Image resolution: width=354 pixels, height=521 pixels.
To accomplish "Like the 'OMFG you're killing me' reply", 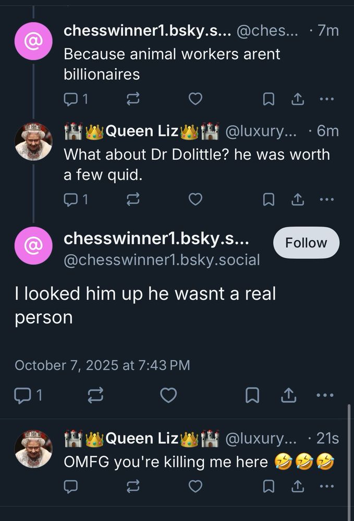I will click(x=195, y=486).
